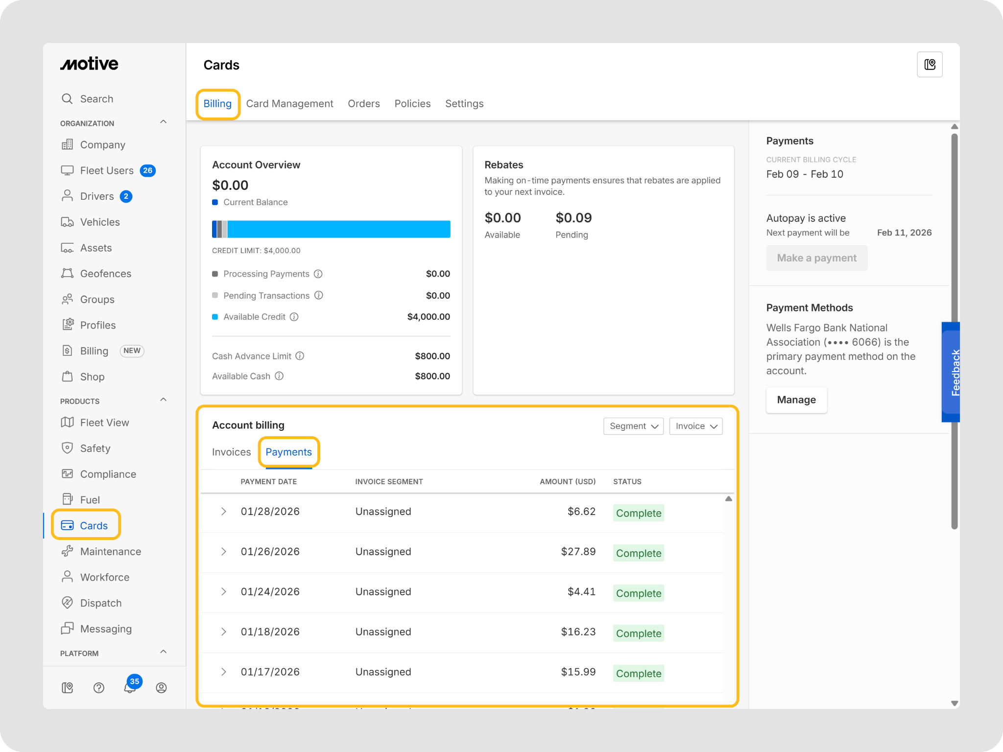Viewport: 1003px width, 752px height.
Task: Click the help question mark icon
Action: click(99, 688)
